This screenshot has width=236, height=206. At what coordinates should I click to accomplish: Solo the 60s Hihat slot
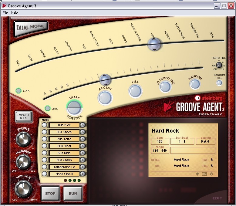tap(83, 146)
